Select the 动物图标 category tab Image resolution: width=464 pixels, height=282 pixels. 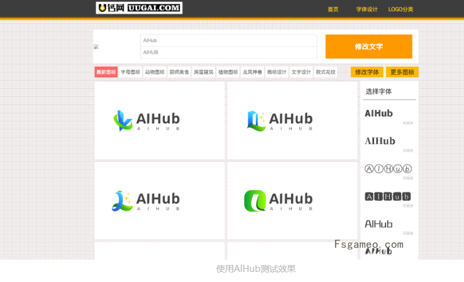tap(155, 72)
